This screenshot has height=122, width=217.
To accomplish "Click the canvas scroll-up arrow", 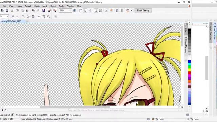I will pyautogui.click(x=182, y=25).
